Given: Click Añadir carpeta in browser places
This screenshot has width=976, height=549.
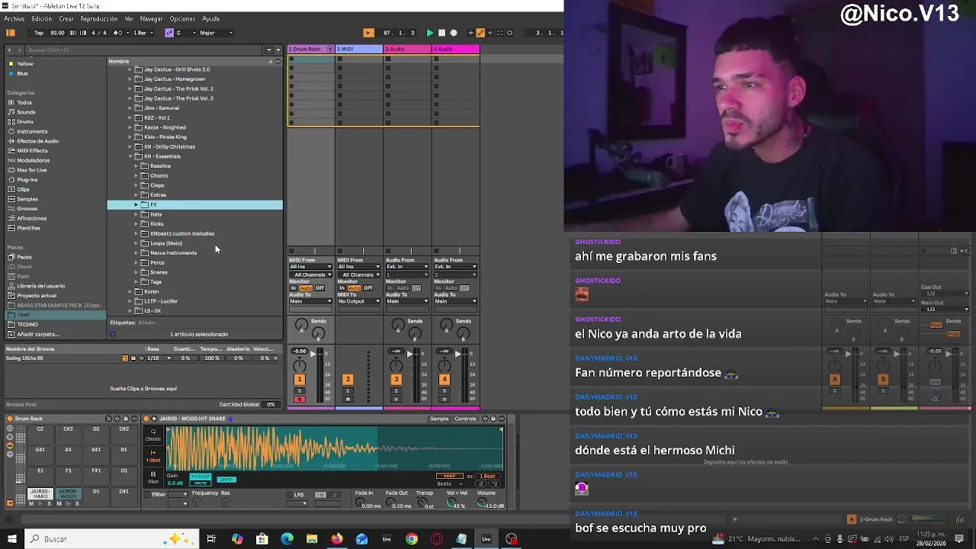Looking at the screenshot, I should coord(37,334).
